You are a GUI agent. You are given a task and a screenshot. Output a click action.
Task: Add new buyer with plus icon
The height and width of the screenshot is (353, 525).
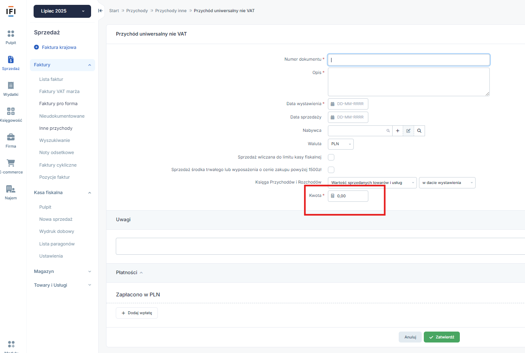397,131
